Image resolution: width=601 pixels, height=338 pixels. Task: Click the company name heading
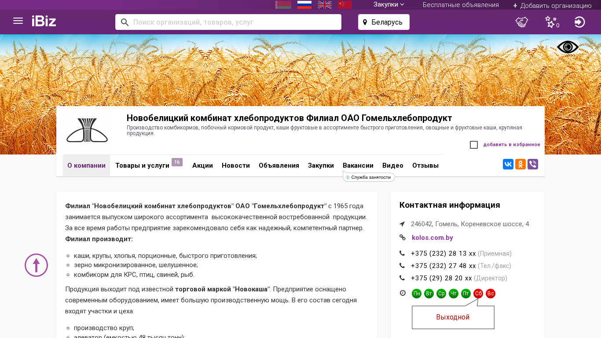tap(290, 118)
